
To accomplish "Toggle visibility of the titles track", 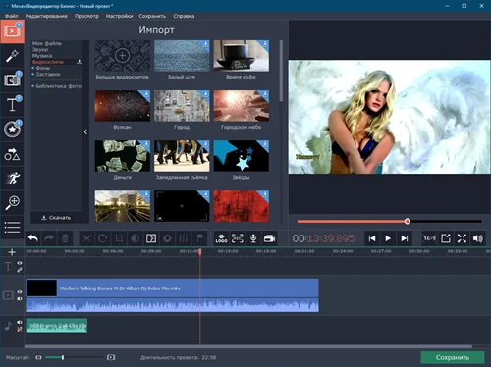I will click(x=20, y=263).
